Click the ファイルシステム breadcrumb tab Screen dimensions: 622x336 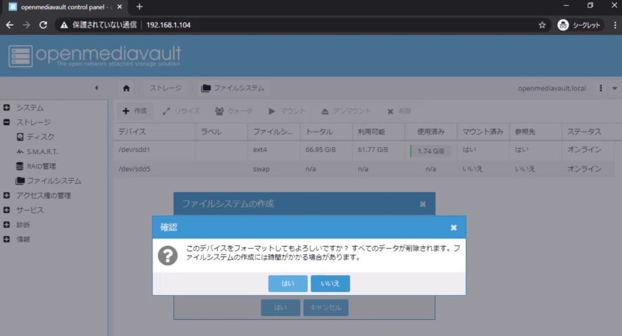click(x=233, y=88)
